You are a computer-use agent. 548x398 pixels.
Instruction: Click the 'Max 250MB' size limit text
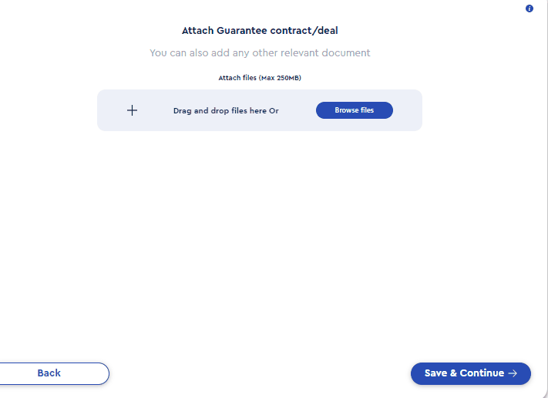(280, 78)
